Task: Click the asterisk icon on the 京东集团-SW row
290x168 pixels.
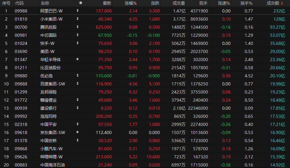Action: (x=78, y=132)
